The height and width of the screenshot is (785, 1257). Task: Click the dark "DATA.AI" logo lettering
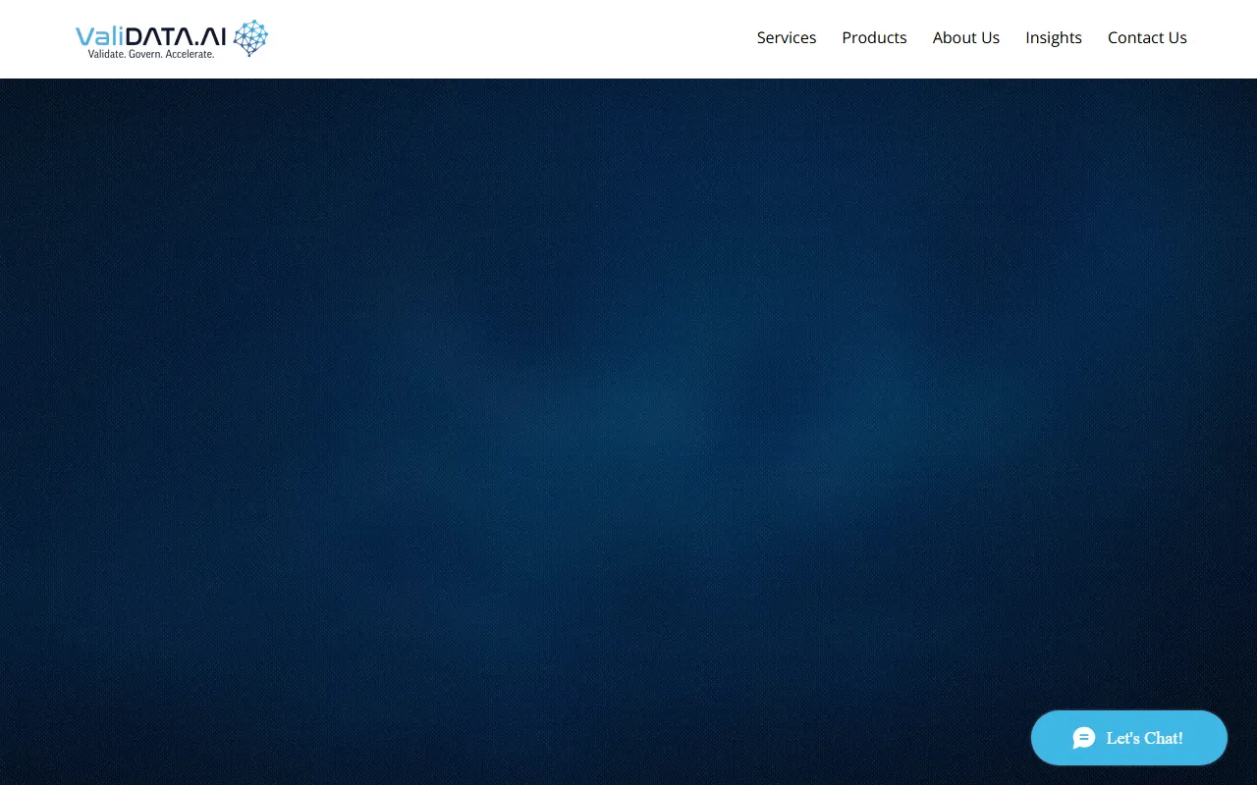(x=178, y=36)
